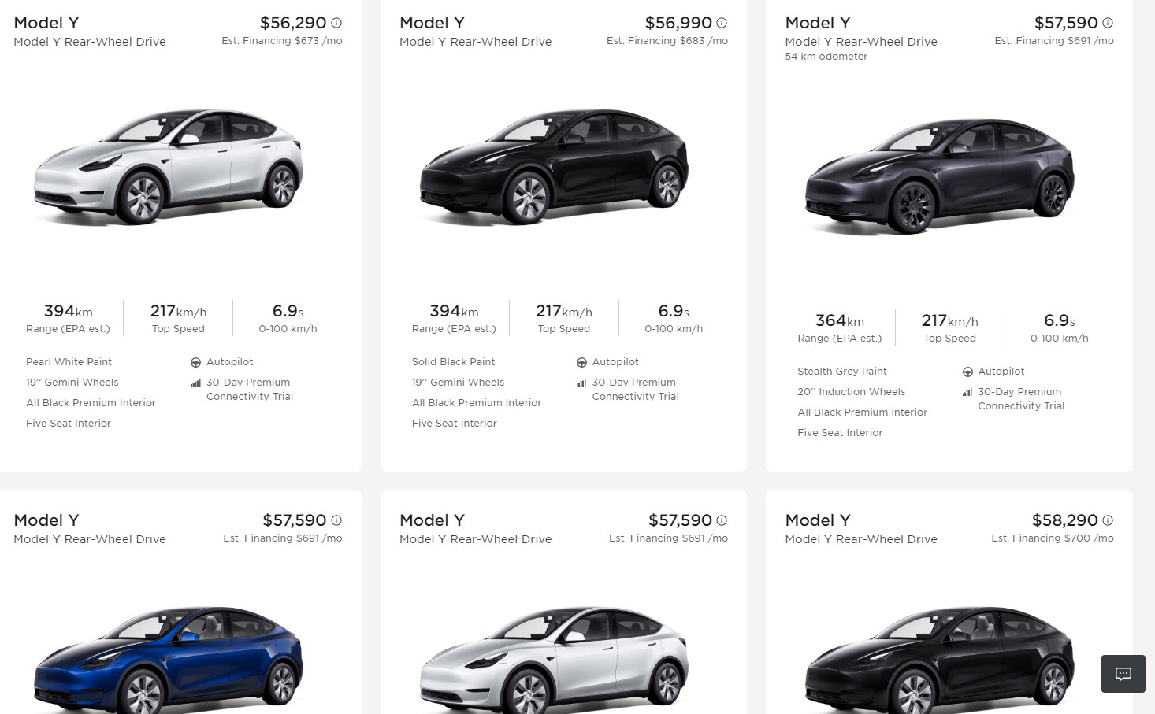
Task: Click Est. Financing $683 /mo text
Action: pos(667,41)
